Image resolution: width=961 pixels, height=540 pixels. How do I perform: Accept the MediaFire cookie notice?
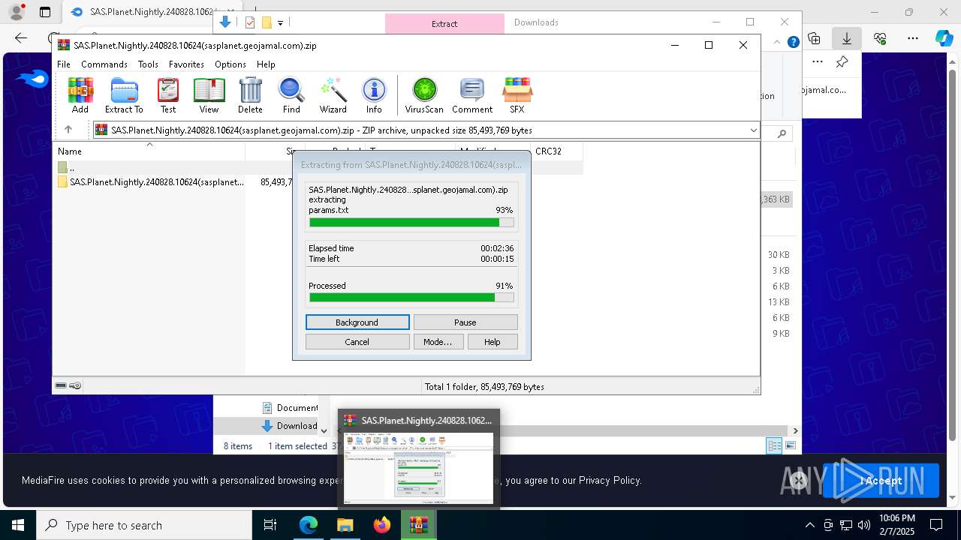pos(881,481)
